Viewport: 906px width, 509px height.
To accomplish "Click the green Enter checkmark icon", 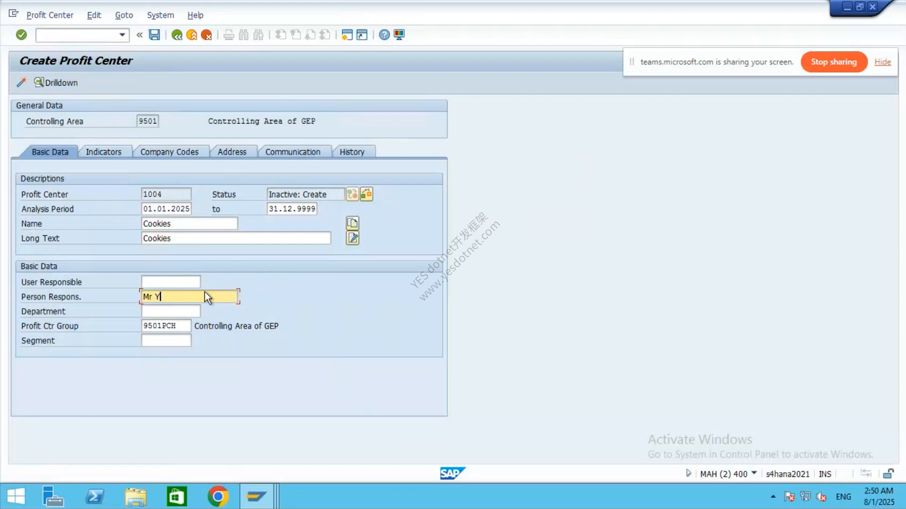I will coord(21,35).
